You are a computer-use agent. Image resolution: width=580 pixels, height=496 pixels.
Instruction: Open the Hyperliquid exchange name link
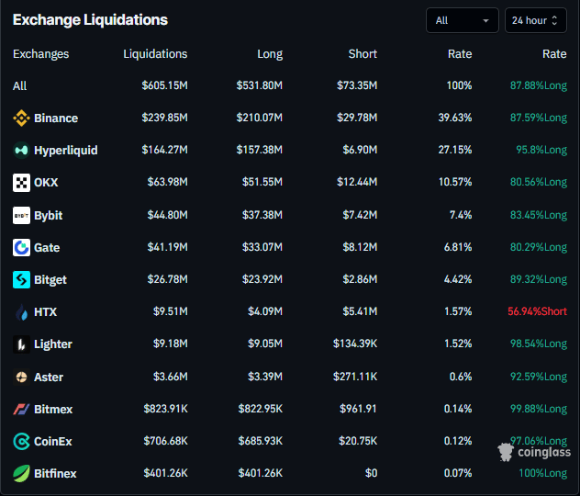pyautogui.click(x=66, y=151)
